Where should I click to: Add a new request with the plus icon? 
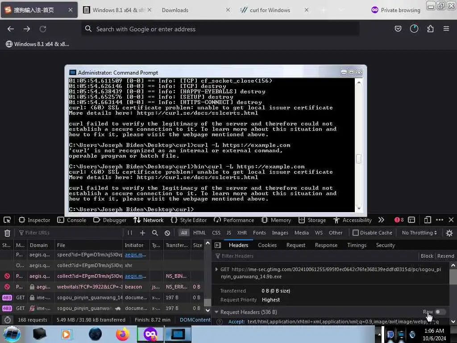click(142, 233)
